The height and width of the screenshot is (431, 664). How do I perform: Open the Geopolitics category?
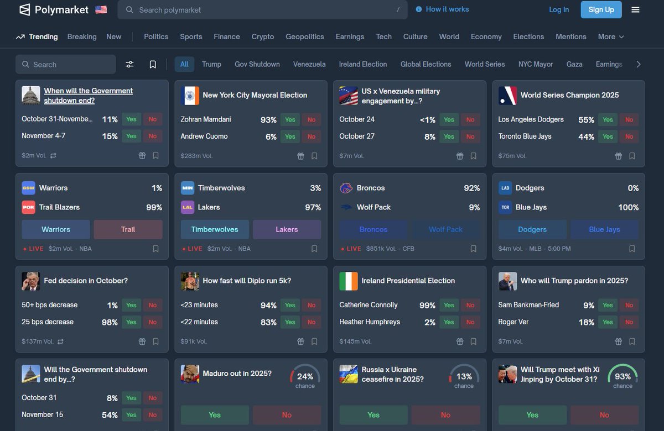pyautogui.click(x=305, y=36)
